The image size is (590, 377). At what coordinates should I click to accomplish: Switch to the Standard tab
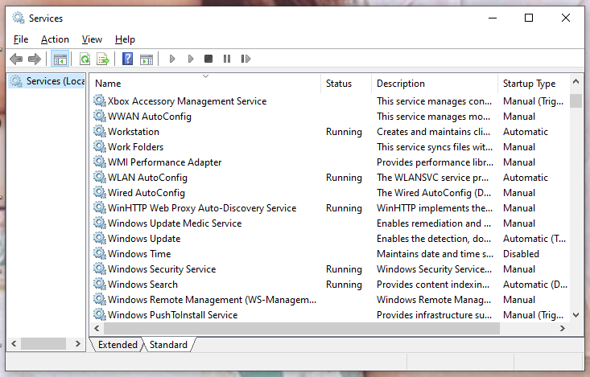click(x=168, y=345)
